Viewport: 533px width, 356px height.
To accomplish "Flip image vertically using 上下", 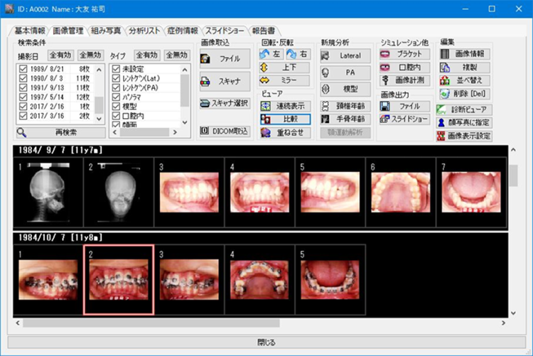I will [284, 68].
